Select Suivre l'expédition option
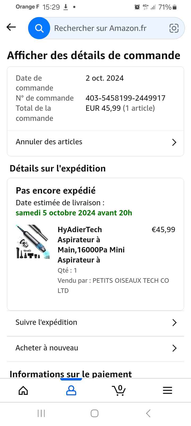 46,322
